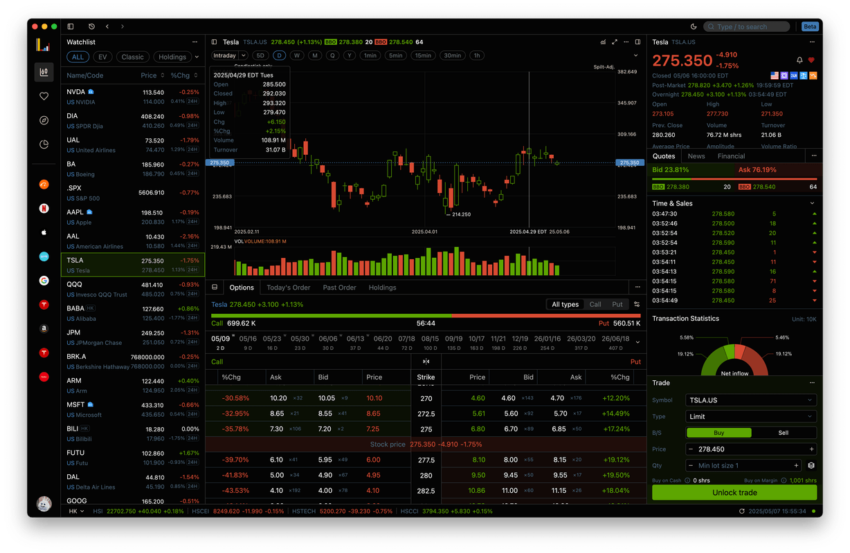This screenshot has width=850, height=553.
Task: Select the ALL watchlist filter
Action: point(78,57)
